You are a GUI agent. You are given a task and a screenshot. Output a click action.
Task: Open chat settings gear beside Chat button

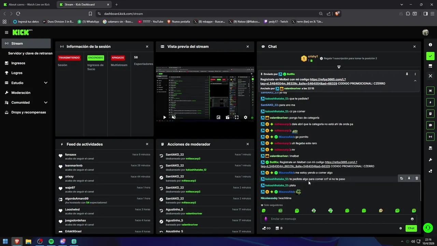[400, 228]
